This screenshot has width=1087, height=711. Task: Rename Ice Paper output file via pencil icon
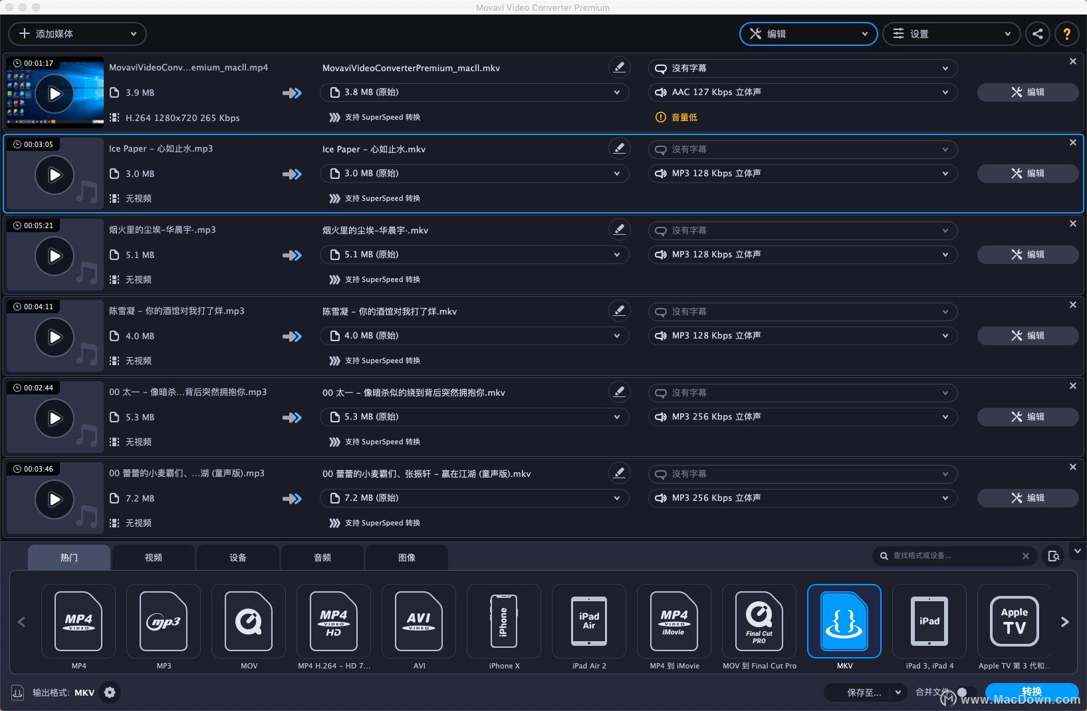[x=619, y=148]
